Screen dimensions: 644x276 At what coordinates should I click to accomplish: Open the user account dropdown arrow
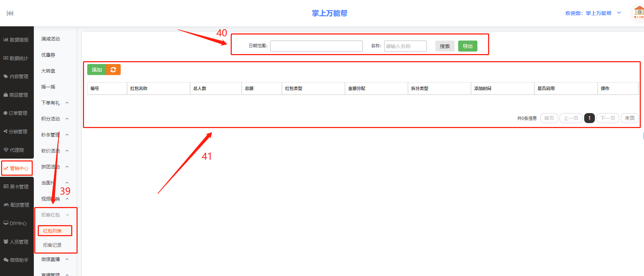[x=619, y=13]
